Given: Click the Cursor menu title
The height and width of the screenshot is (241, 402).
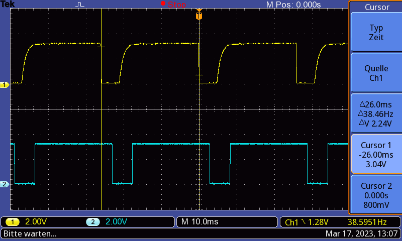Looking at the screenshot, I should tap(377, 7).
